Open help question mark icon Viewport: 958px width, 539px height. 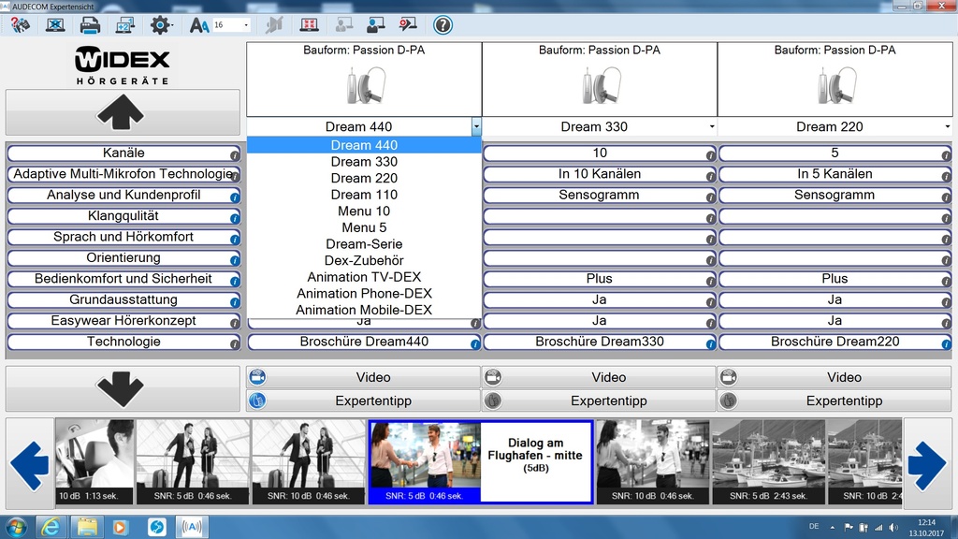click(x=443, y=25)
